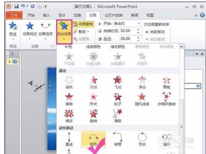This screenshot has height=154, width=206.
Task: Click the 动画刷 animation painter
Action: (x=81, y=39)
